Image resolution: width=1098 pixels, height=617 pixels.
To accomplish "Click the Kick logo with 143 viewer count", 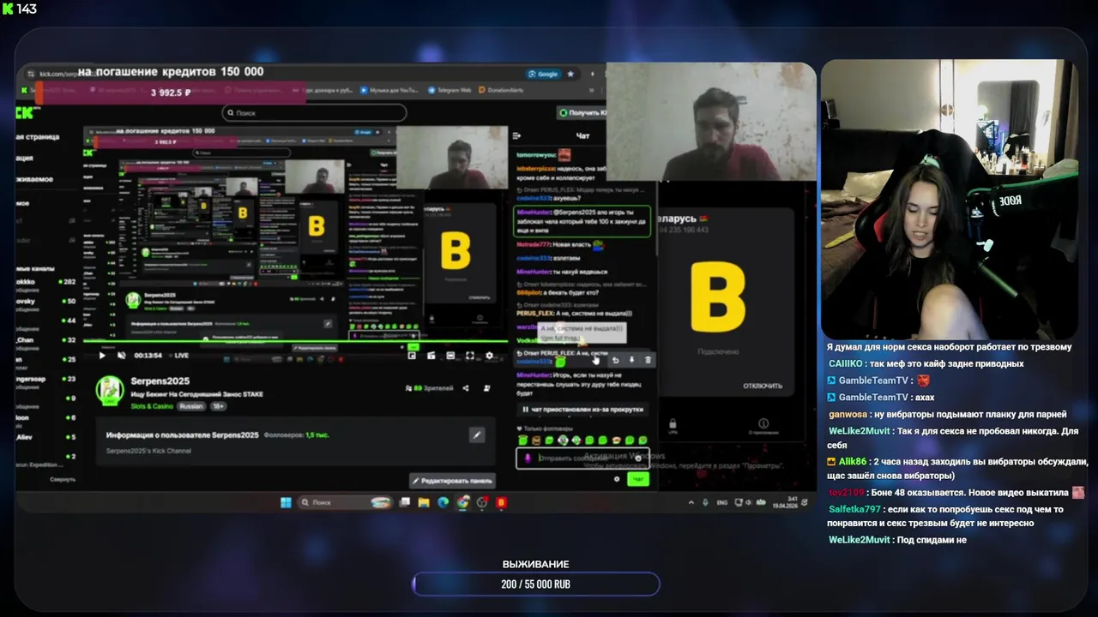I will 19,9.
